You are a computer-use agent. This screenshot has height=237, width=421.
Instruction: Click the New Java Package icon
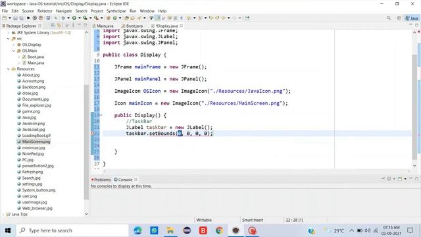tap(108, 18)
